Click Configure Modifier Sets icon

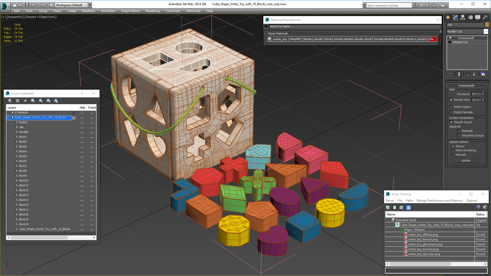(x=483, y=74)
